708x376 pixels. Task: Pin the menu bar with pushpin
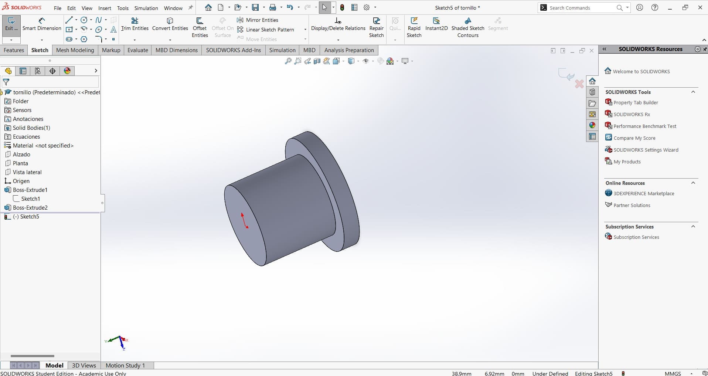click(x=191, y=7)
